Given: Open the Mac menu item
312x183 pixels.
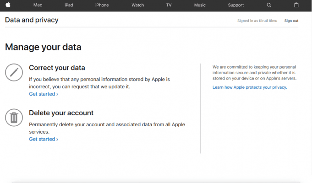Looking at the screenshot, I should 38,5.
